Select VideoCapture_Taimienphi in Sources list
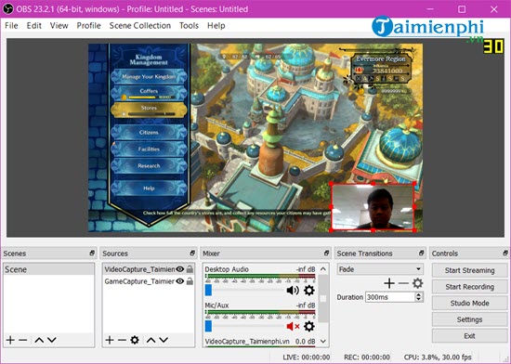Viewport: 511px width, 364px height. 139,269
